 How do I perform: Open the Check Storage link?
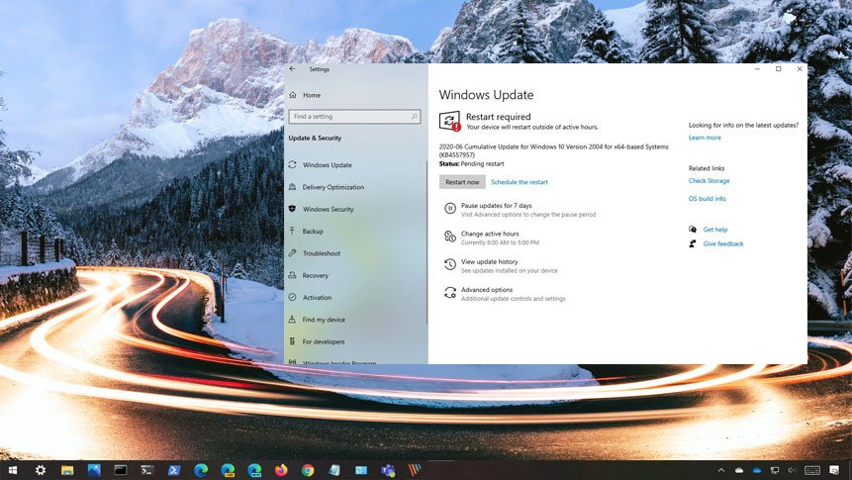709,181
